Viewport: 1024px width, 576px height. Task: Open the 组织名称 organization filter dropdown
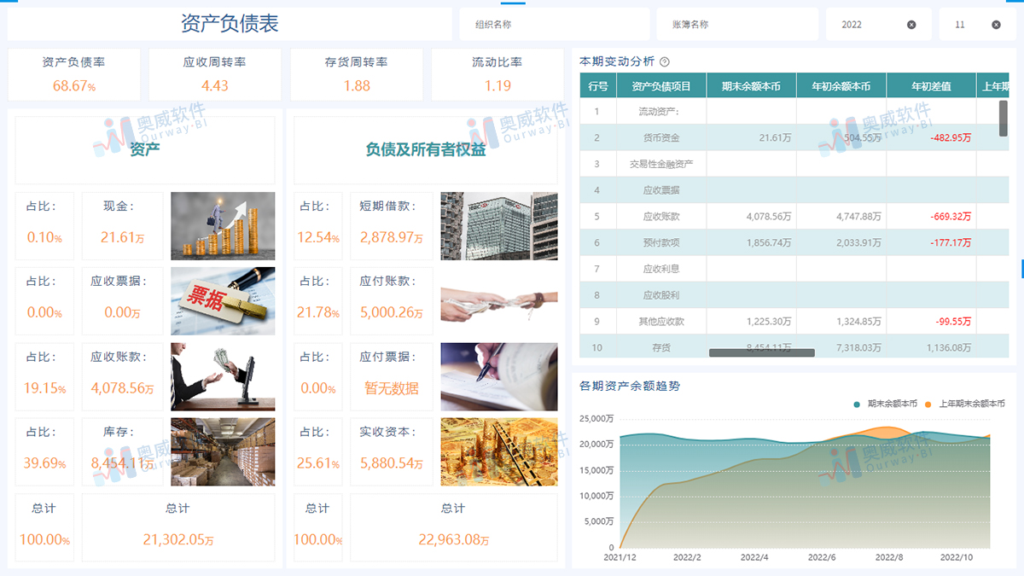(555, 24)
